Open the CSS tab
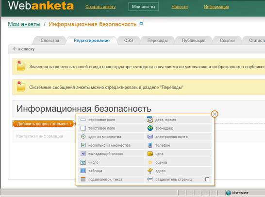The width and height of the screenshot is (265, 197). (x=129, y=41)
